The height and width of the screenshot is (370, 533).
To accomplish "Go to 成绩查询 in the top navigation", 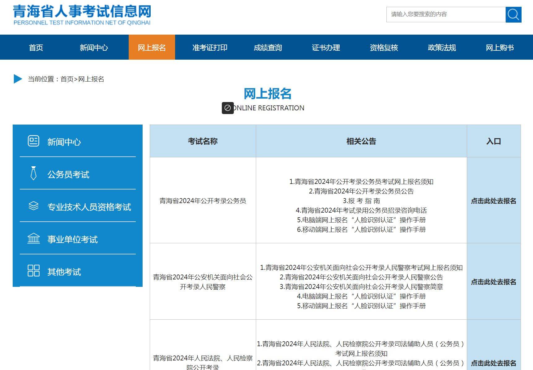I will pos(268,48).
